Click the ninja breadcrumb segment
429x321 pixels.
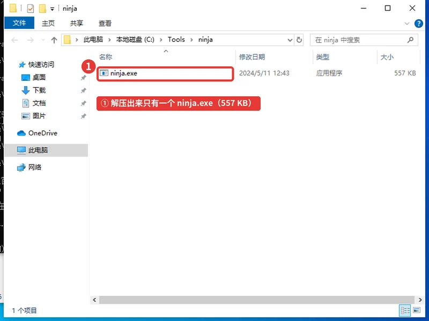pos(205,40)
